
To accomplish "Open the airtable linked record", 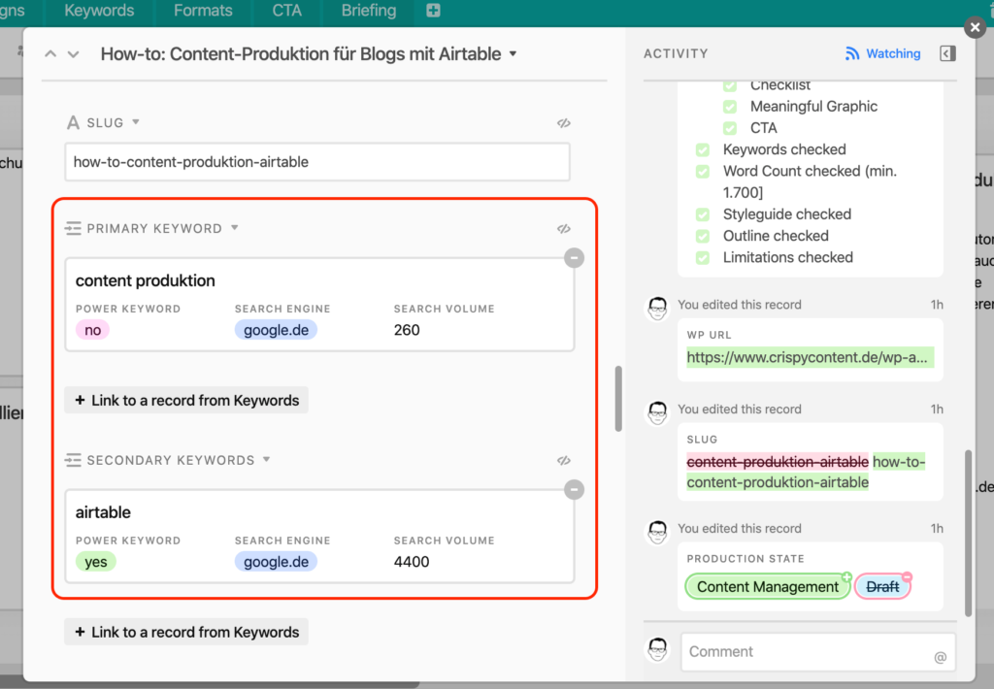I will point(319,536).
